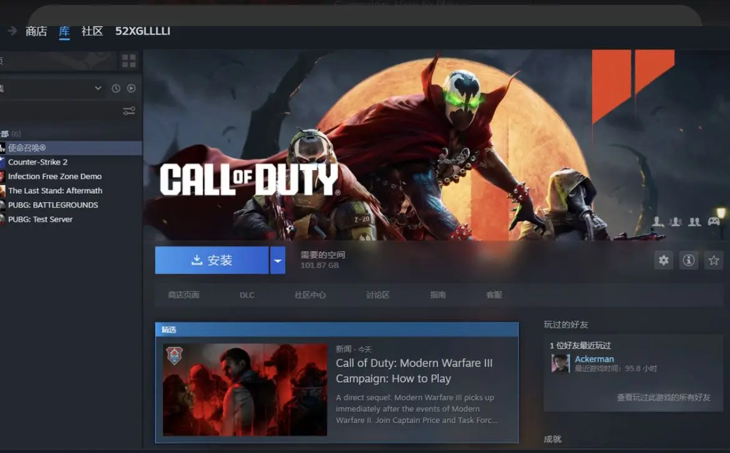Click the Call of Duty banner logo
Image resolution: width=730 pixels, height=453 pixels.
click(x=249, y=179)
